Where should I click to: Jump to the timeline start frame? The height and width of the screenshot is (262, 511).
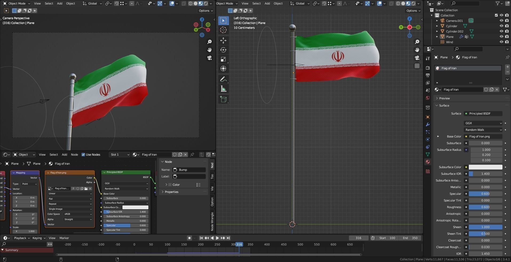201,238
